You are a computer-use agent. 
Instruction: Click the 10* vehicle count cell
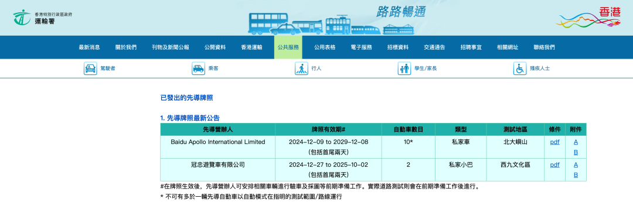coord(408,147)
